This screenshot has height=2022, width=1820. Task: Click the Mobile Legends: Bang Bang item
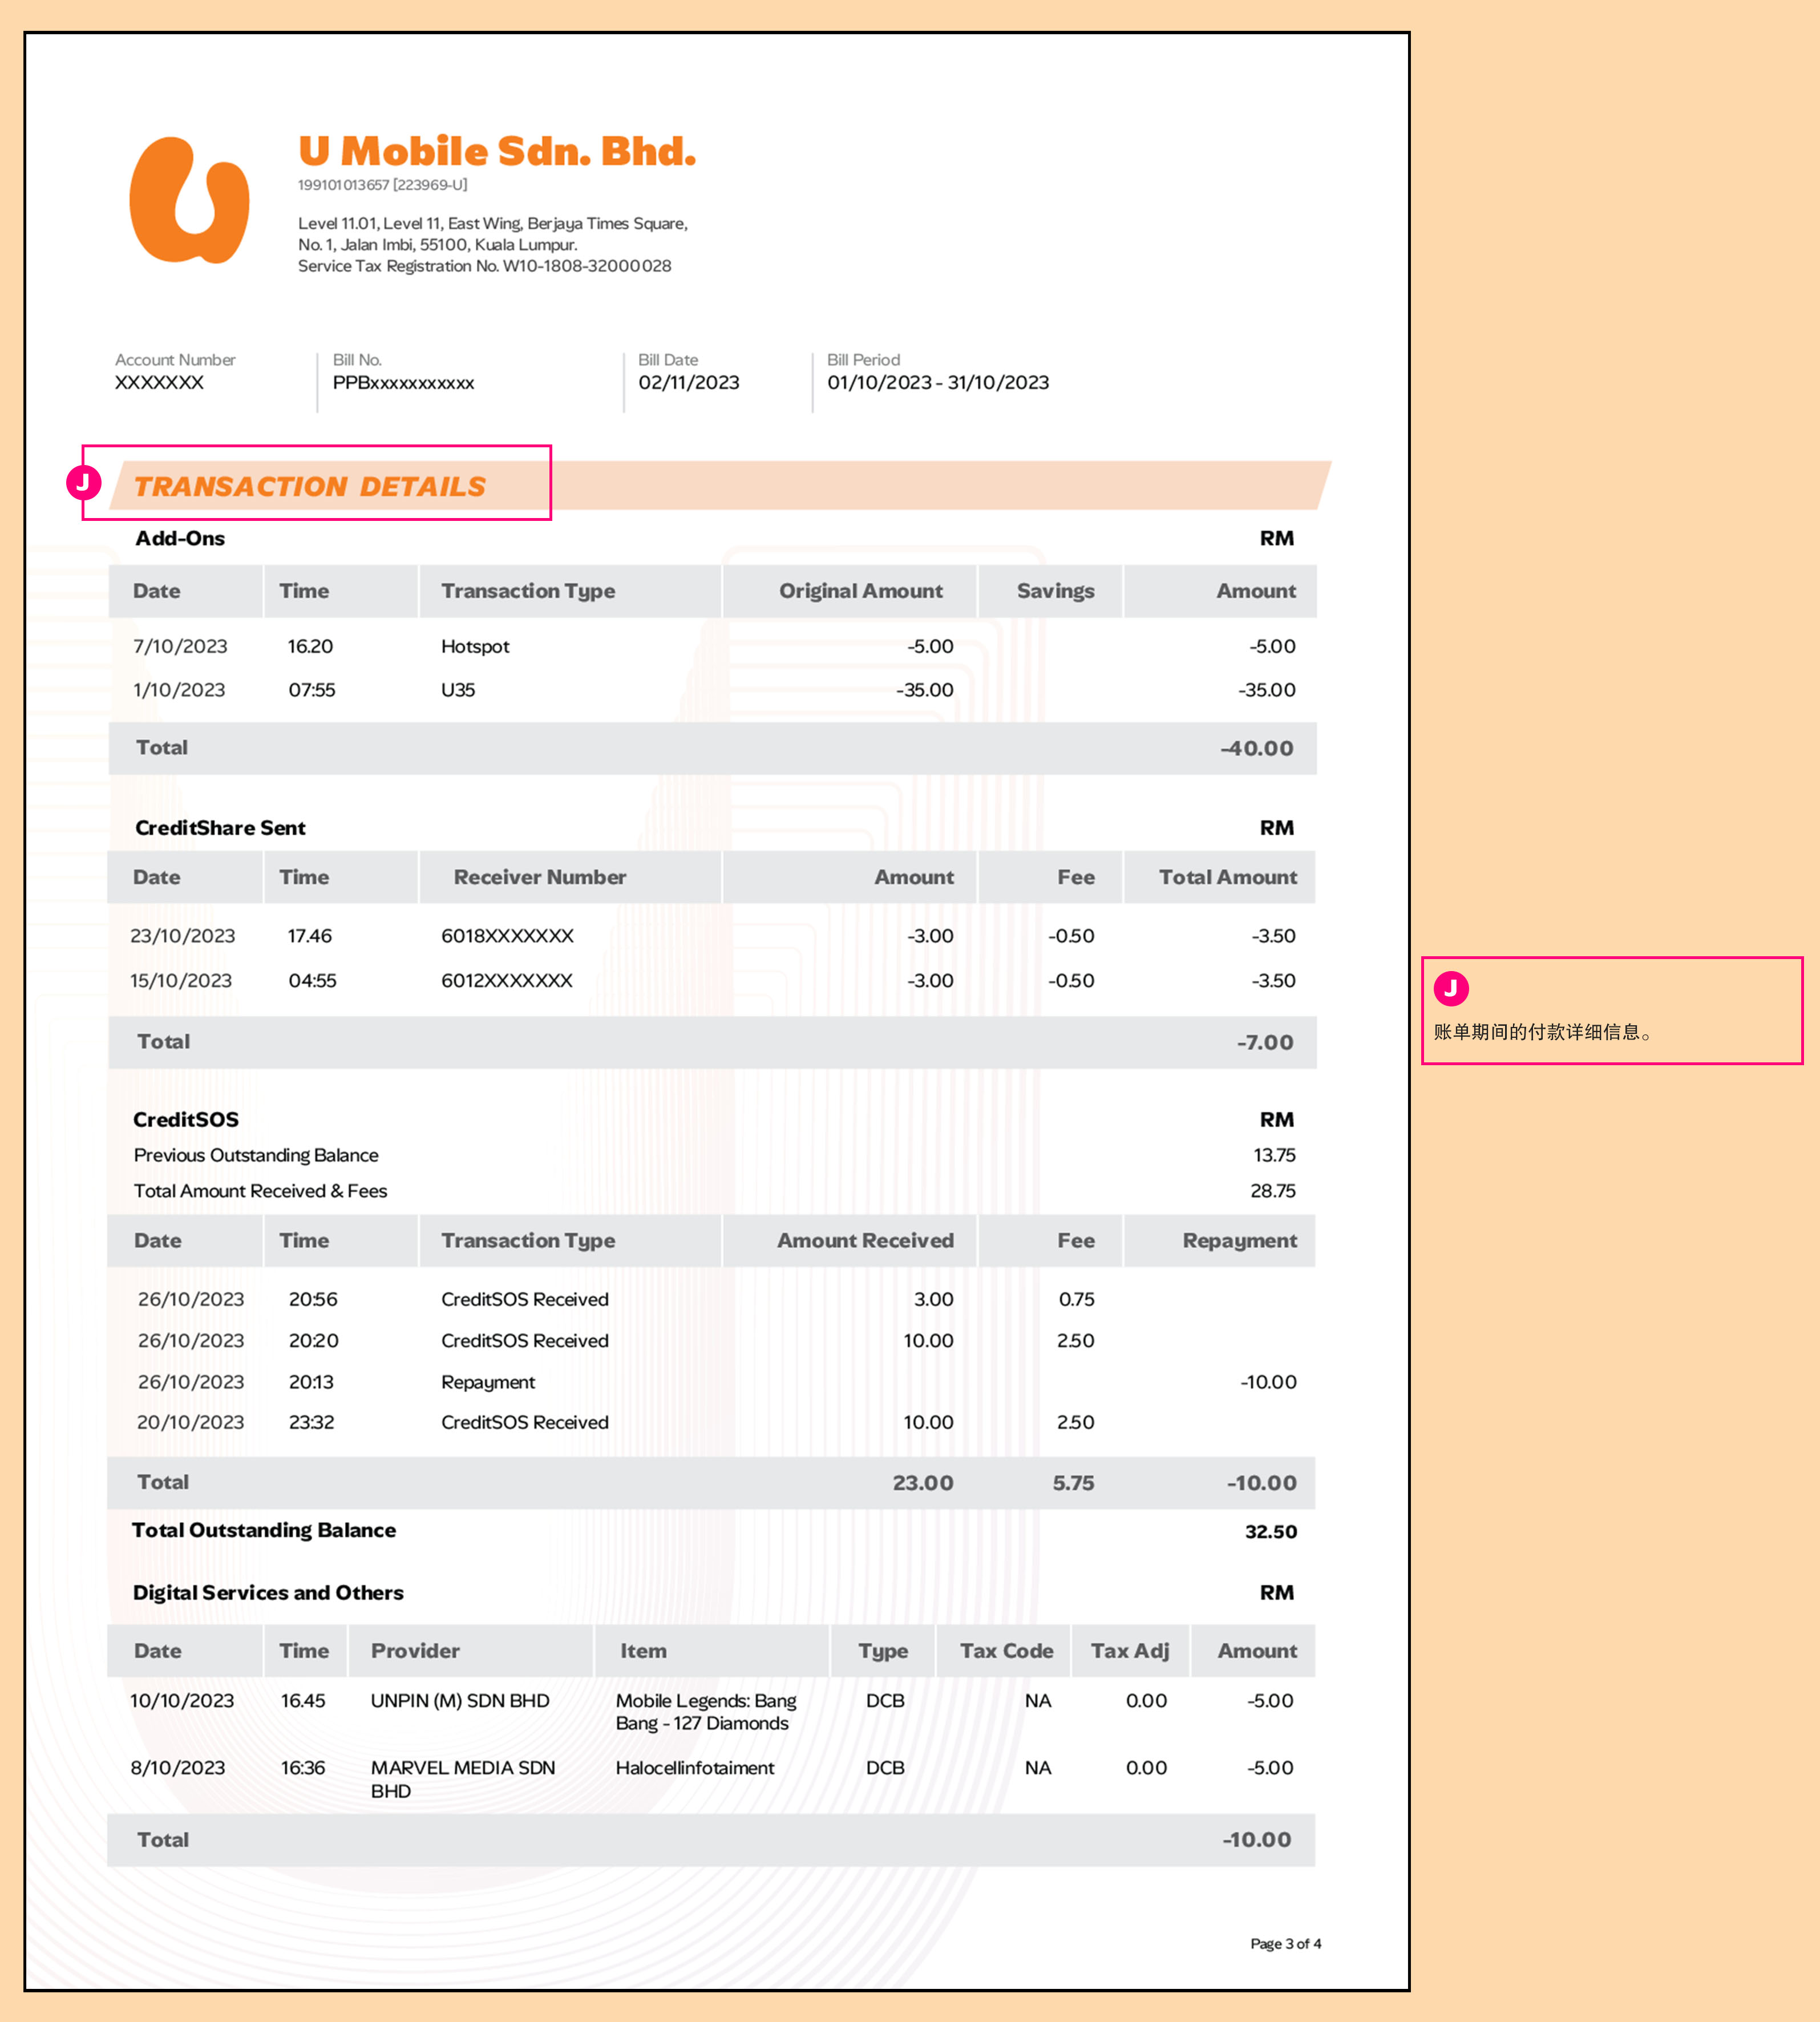(x=706, y=1712)
